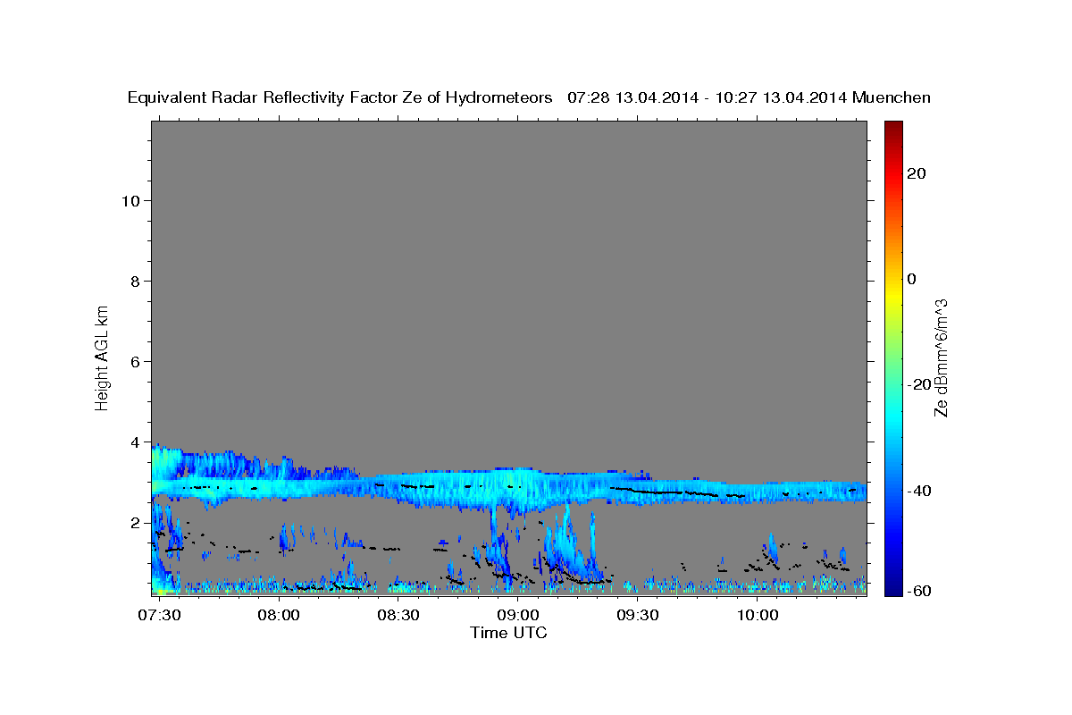The width and height of the screenshot is (1072, 715).
Task: Click the 'Time UTC' axis label
Action: pos(508,633)
